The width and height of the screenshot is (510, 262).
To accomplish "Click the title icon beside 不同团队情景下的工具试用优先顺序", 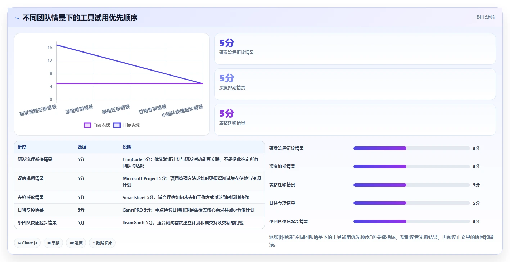I will [x=17, y=18].
